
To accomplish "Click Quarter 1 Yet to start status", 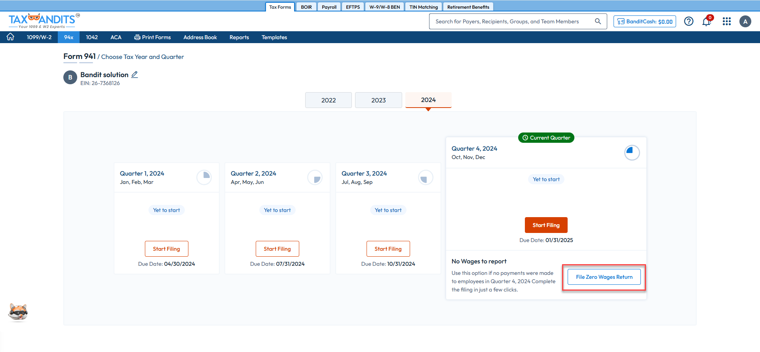I will point(167,210).
